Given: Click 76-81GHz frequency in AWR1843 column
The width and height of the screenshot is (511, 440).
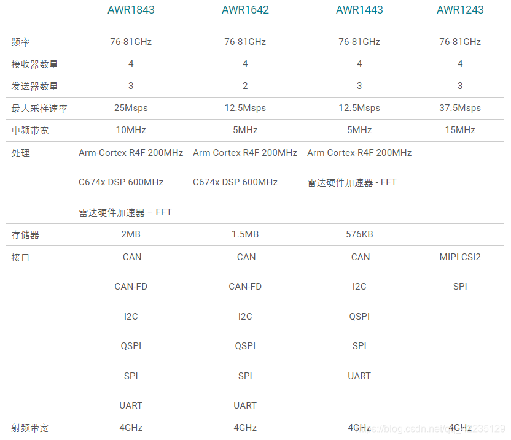Looking at the screenshot, I should tap(131, 41).
